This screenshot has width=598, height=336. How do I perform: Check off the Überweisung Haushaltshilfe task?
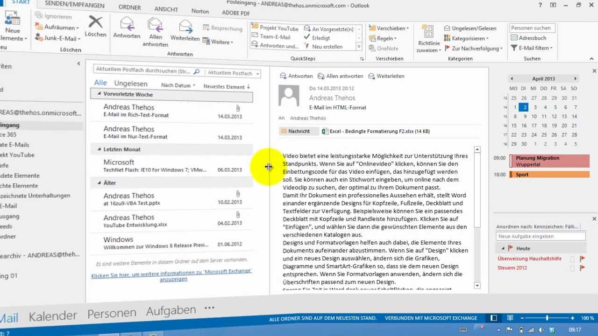[x=572, y=259]
